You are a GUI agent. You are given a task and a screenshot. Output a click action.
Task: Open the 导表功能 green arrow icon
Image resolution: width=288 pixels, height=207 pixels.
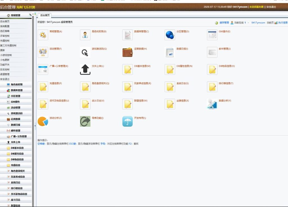click(85, 121)
